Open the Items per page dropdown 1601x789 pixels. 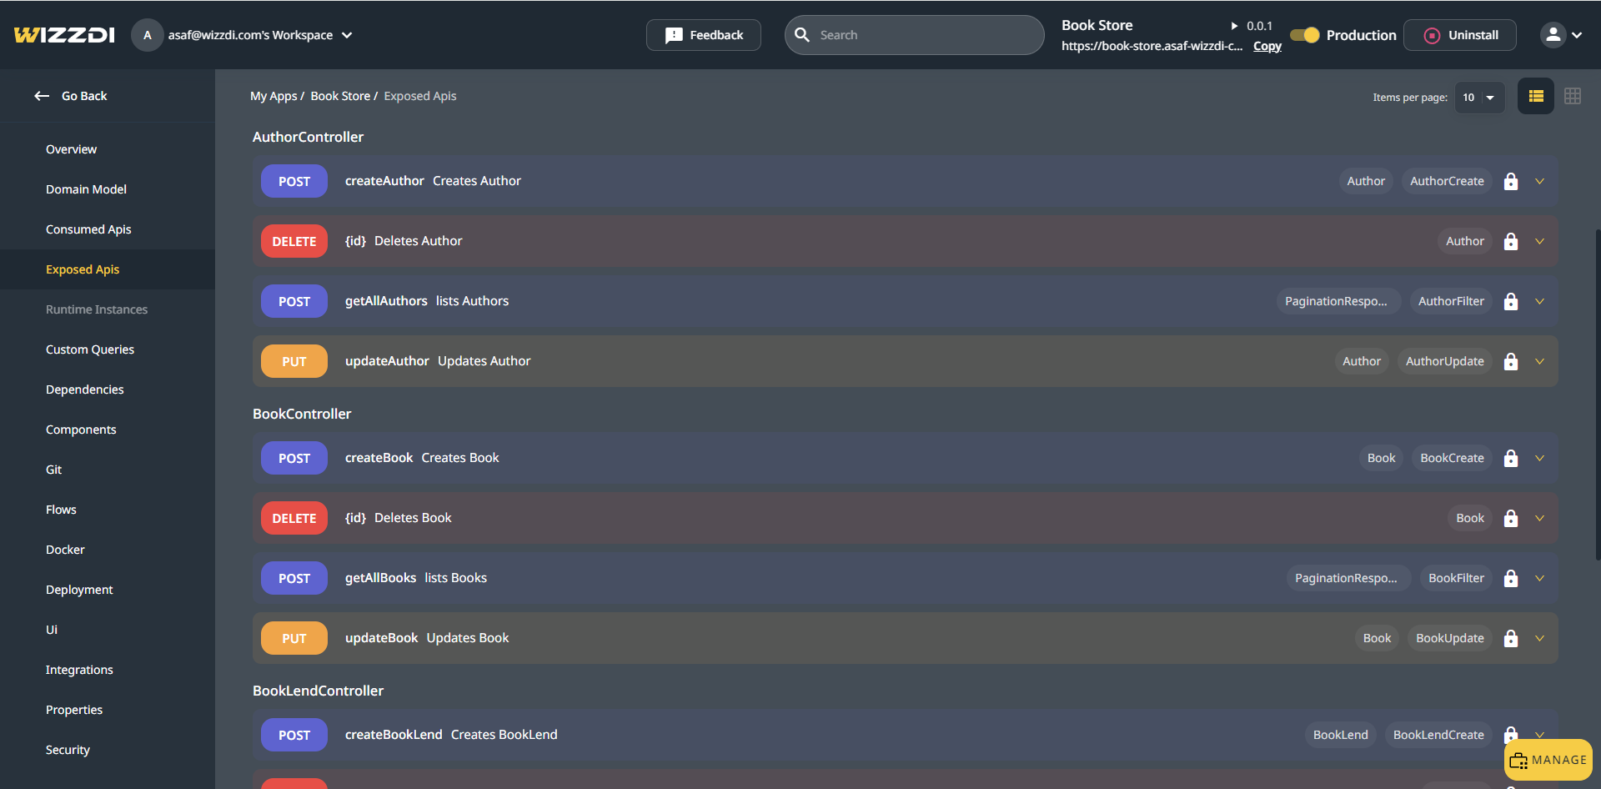click(x=1479, y=98)
